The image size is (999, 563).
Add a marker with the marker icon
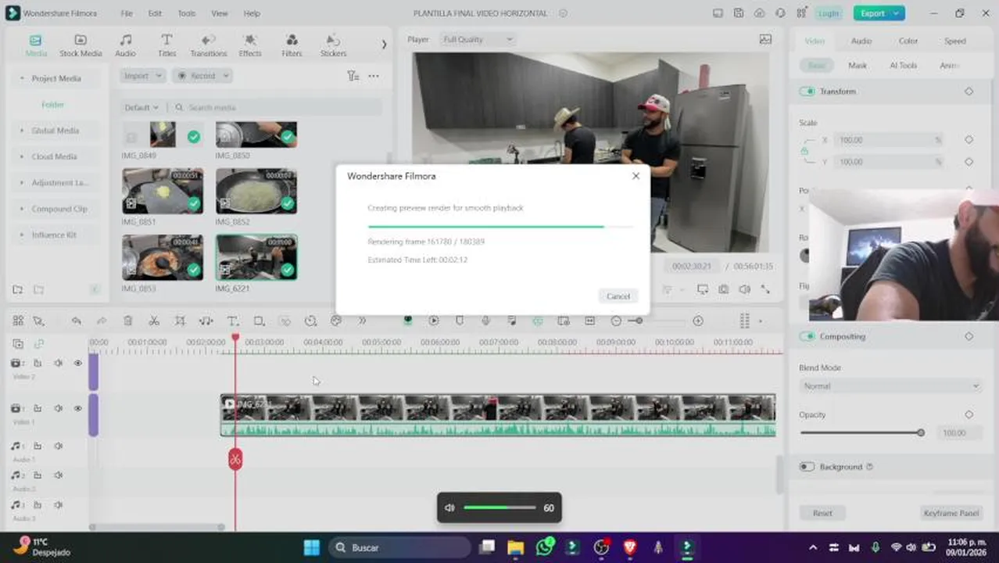(x=460, y=321)
